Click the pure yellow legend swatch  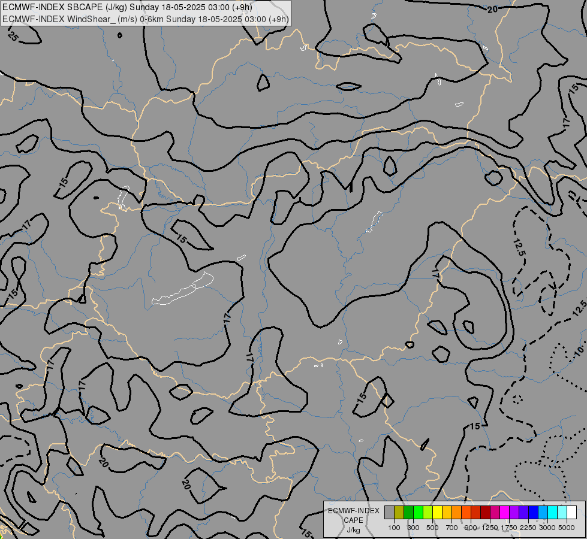(437, 513)
